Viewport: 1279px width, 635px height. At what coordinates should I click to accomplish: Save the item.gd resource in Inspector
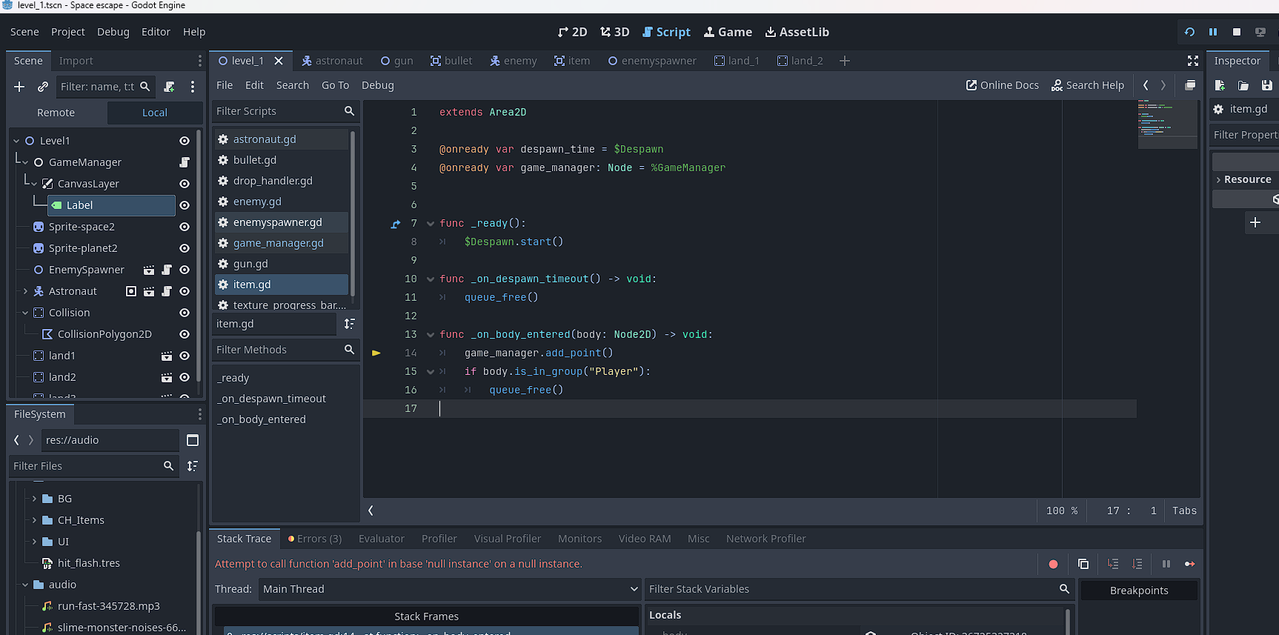(x=1267, y=85)
